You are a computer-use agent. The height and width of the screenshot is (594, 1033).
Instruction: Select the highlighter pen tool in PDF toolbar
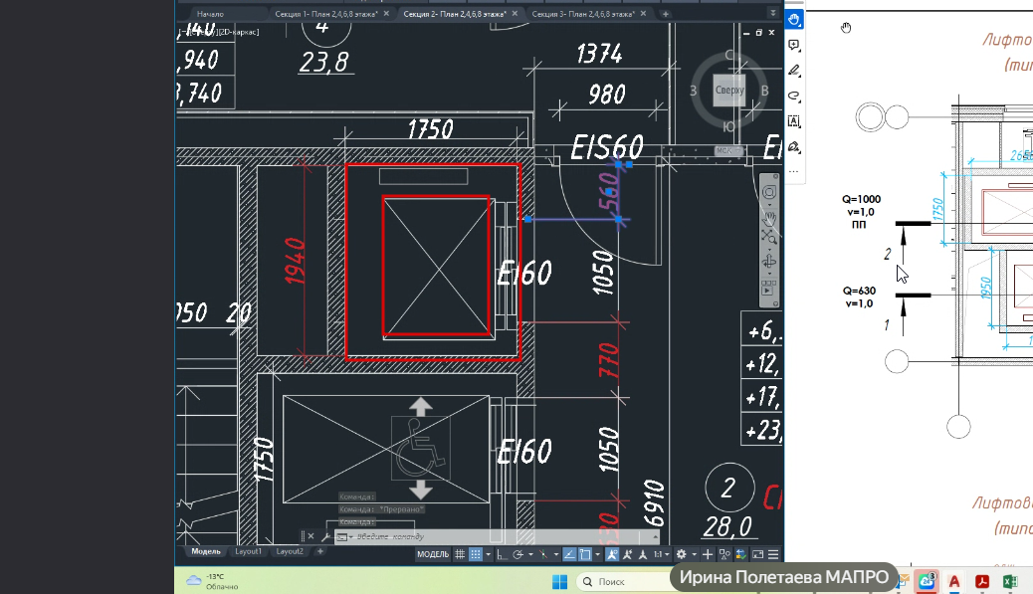click(x=794, y=71)
